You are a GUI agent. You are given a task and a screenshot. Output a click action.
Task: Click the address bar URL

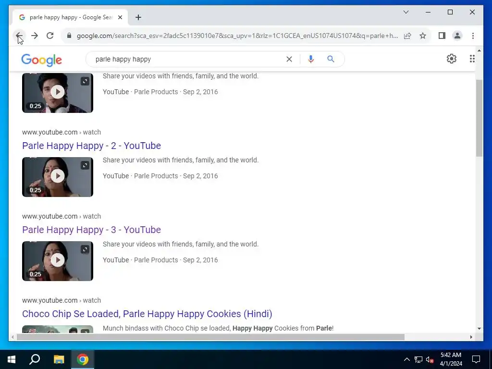click(x=237, y=36)
